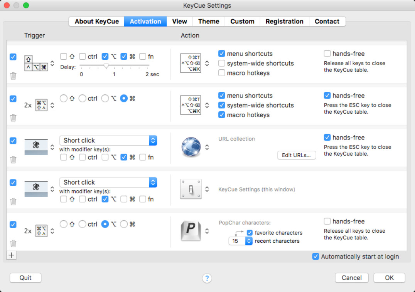Select ctrl radio in the PopChar double-press row

(x=82, y=224)
